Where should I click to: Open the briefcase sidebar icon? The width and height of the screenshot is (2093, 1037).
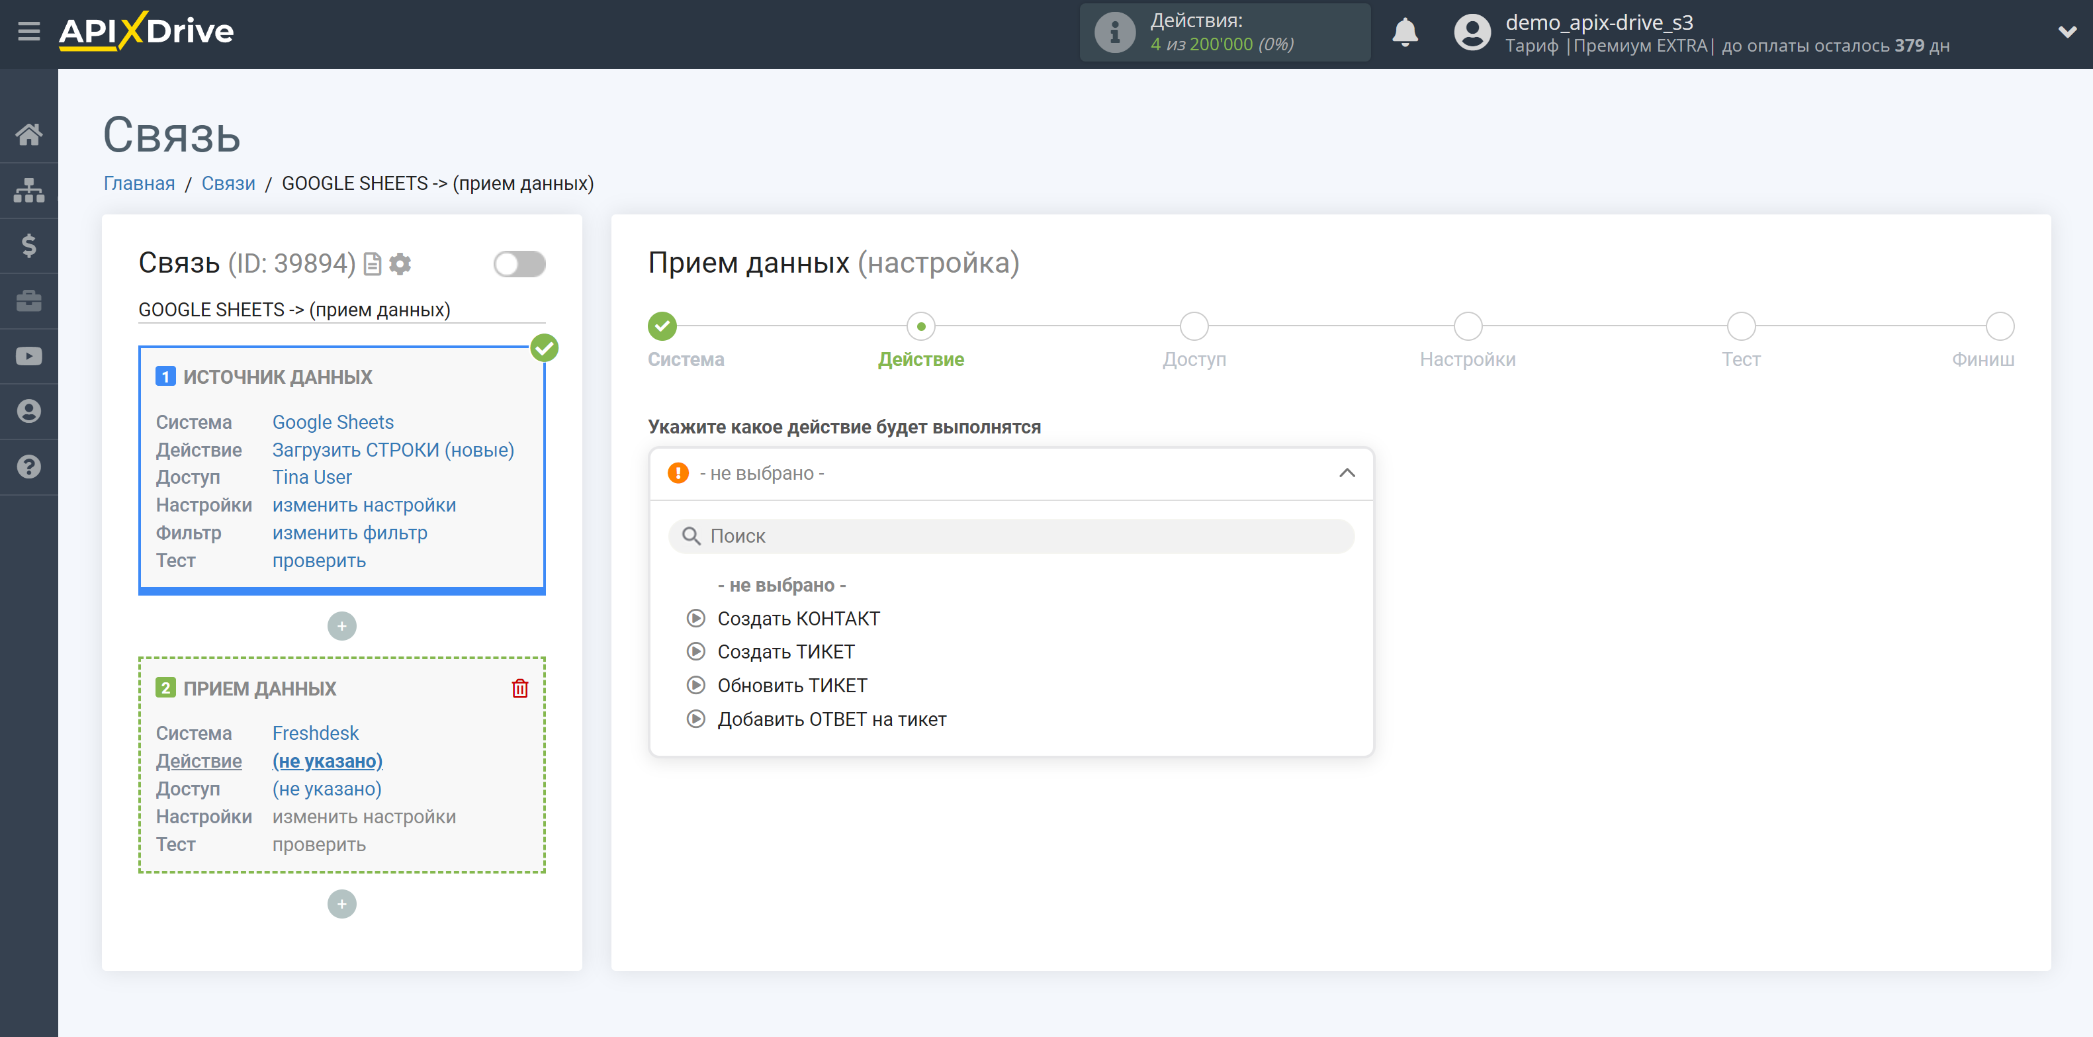point(28,300)
